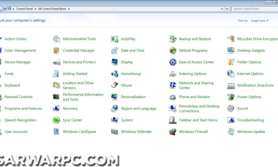
Task: Click the Control Panel breadcrumb
Action: pyautogui.click(x=25, y=9)
